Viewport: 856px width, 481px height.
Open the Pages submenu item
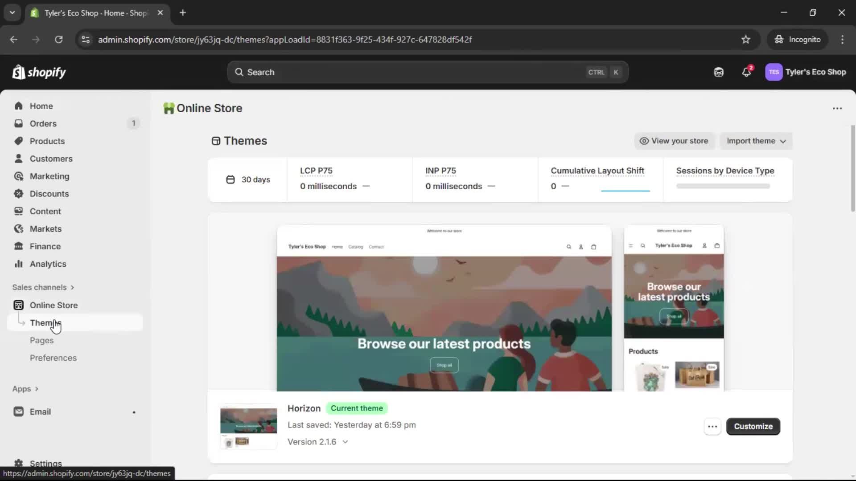[x=41, y=340]
